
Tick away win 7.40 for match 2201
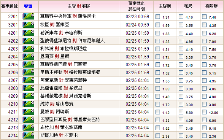204,17
